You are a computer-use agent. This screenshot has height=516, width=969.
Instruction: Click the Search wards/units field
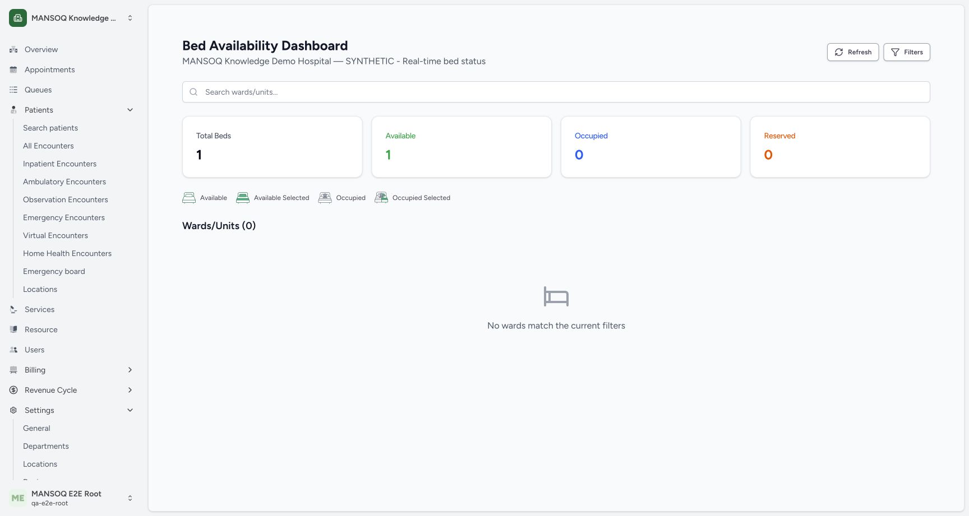[556, 92]
